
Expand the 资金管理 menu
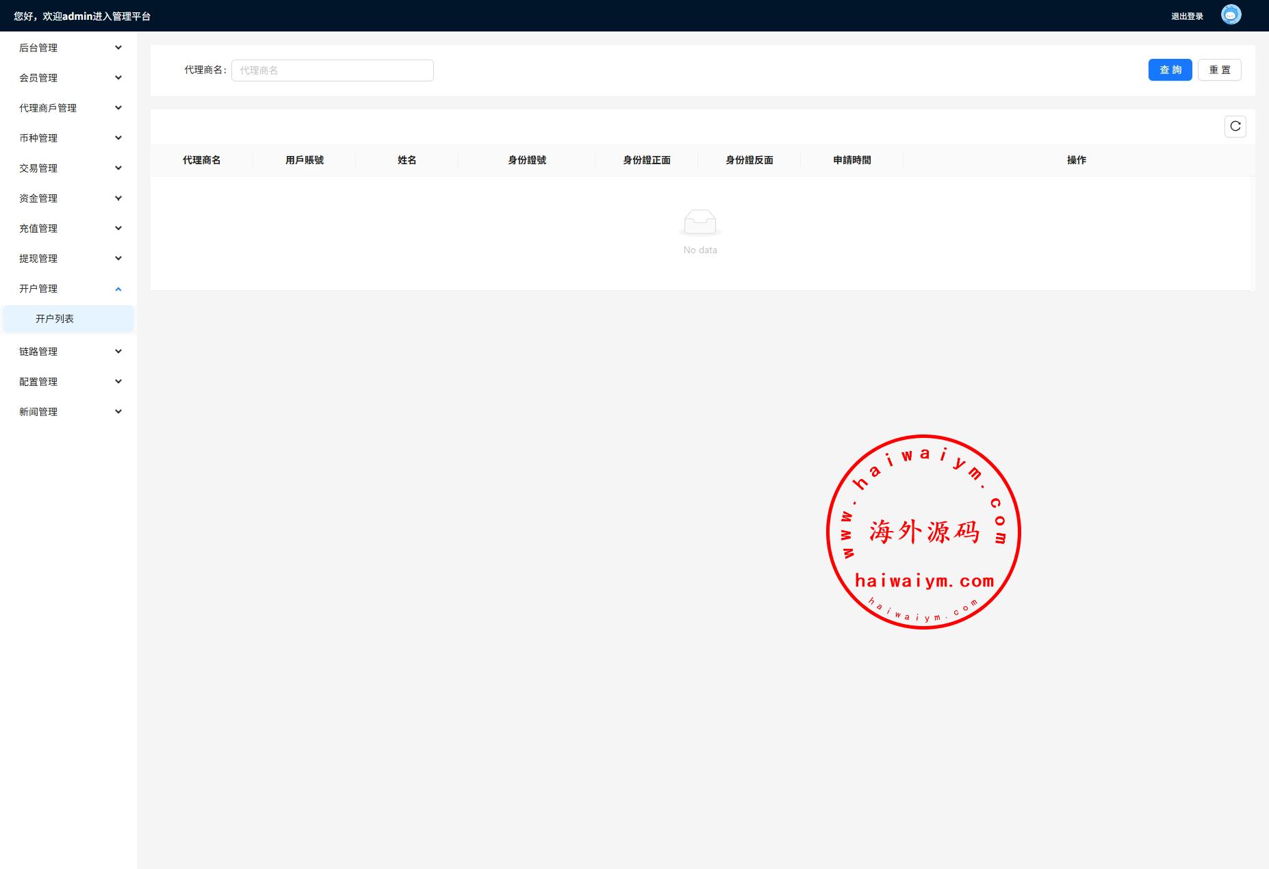(x=68, y=198)
